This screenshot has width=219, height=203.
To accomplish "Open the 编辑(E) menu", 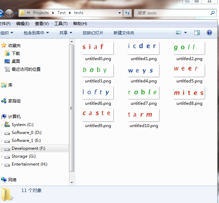I will (x=23, y=24).
